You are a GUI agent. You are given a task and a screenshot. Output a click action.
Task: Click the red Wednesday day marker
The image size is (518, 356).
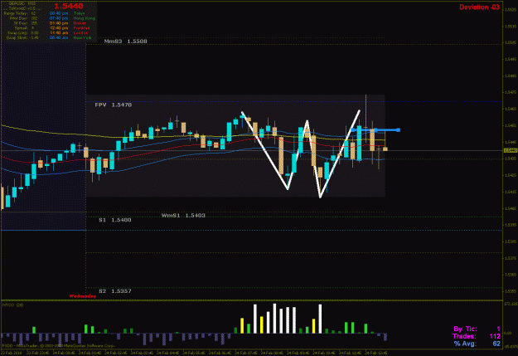coord(83,296)
